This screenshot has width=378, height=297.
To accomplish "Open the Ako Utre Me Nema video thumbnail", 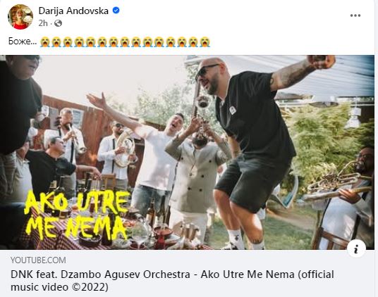I will pos(187,152).
